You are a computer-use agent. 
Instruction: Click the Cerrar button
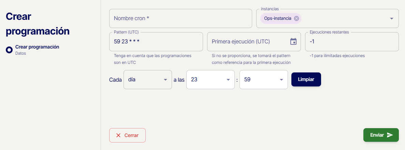pos(127,135)
